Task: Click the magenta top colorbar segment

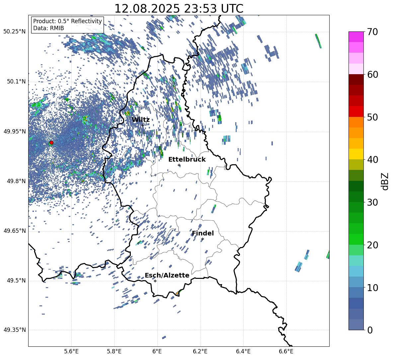Action: (x=356, y=37)
